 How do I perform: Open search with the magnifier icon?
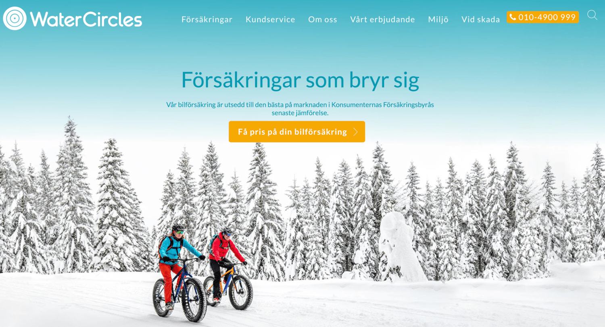tap(592, 15)
